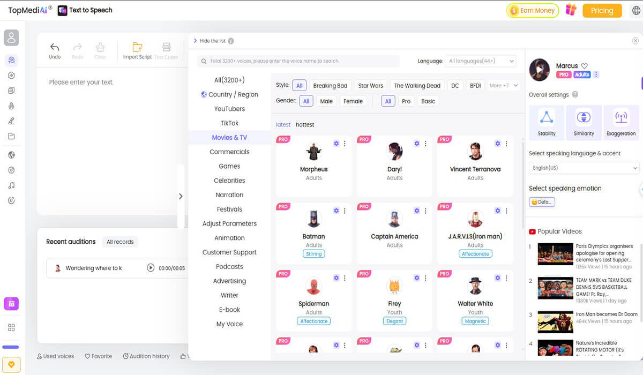The height and width of the screenshot is (375, 643).
Task: Open Morpheus voice settings gear icon
Action: [x=336, y=144]
